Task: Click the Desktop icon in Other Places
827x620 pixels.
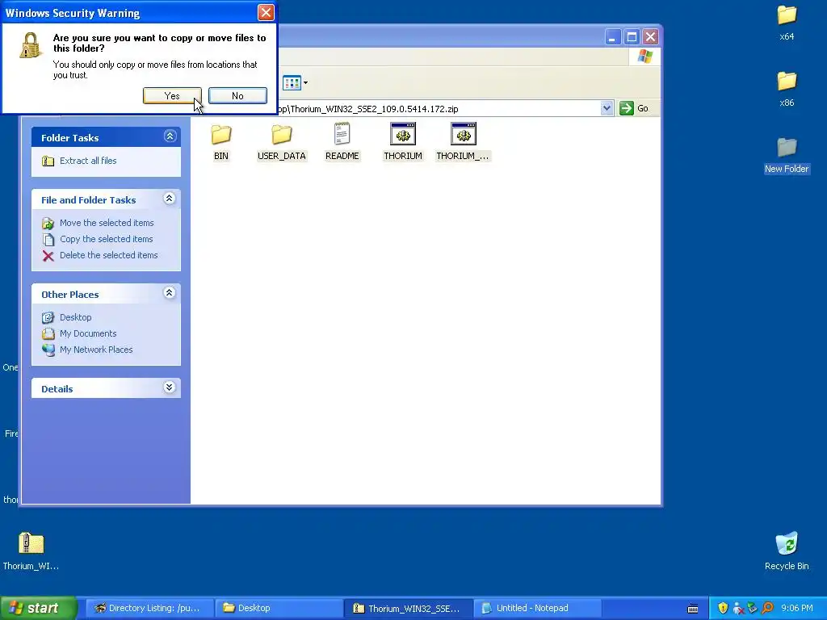Action: point(48,317)
